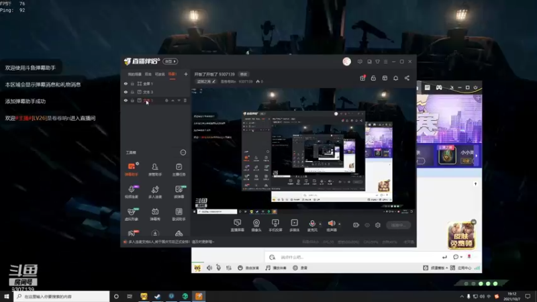537x302 pixels.
Task: Open the 虚拟形象 virtual avatar tool
Action: pyautogui.click(x=132, y=214)
